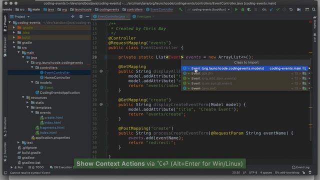This screenshot has height=180, width=320.
Task: Switch to the EventController.java editor tab
Action: click(111, 16)
